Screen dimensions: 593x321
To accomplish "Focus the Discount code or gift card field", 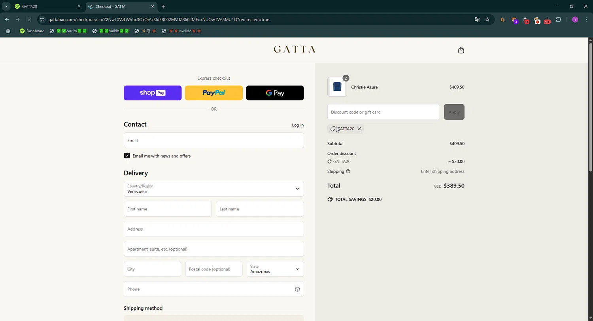I will [383, 112].
